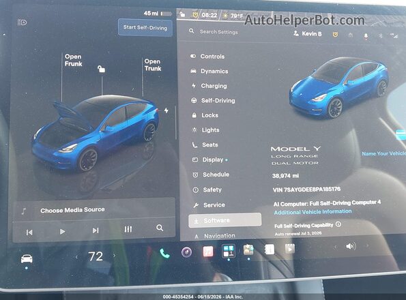
Task: Open the Display menu
Action: pos(210,160)
